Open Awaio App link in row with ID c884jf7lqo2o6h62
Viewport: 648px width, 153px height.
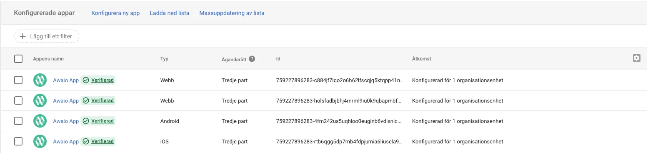tap(66, 80)
